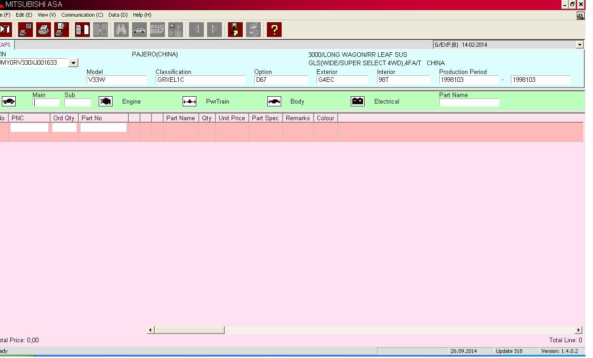Open the View (V) menu
The height and width of the screenshot is (358, 593).
(x=46, y=15)
